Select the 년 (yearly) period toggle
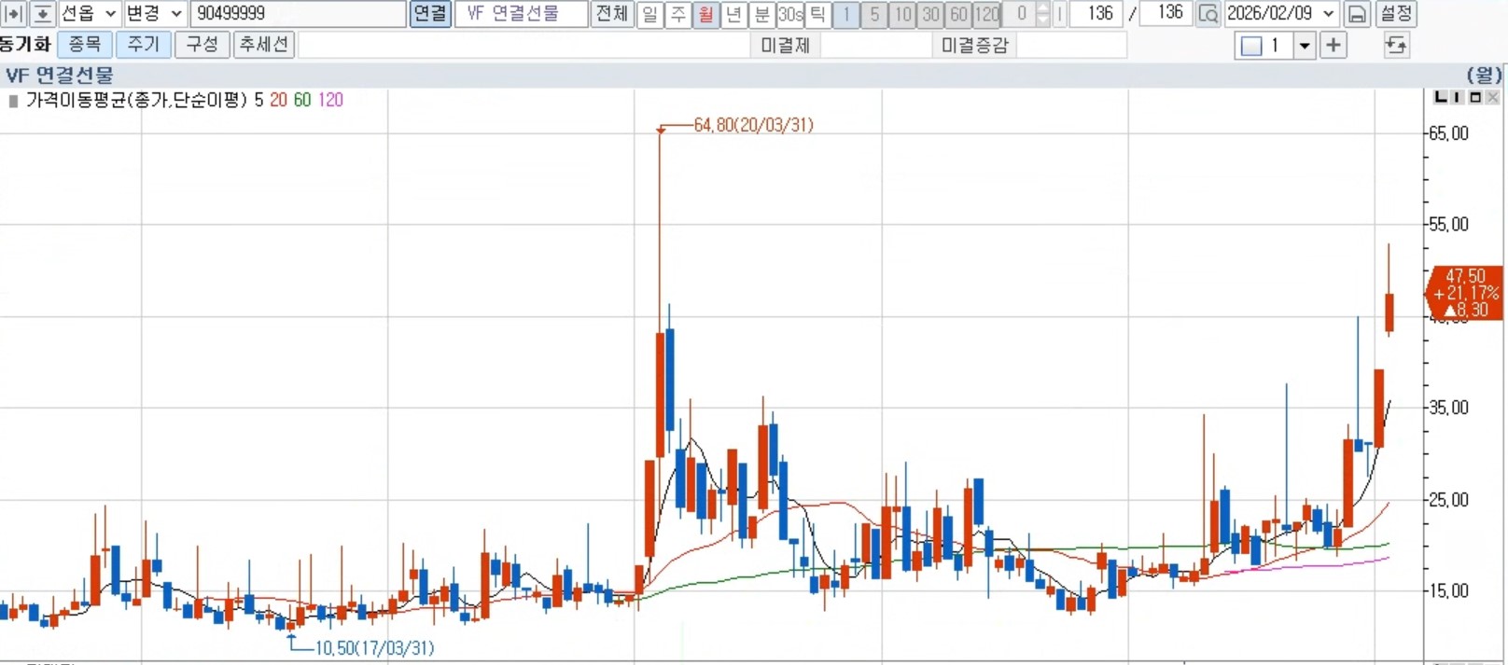 tap(733, 14)
